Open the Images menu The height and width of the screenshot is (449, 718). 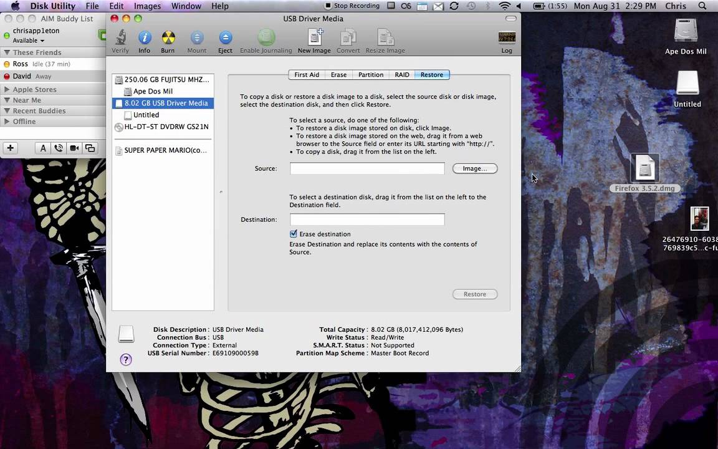point(148,6)
